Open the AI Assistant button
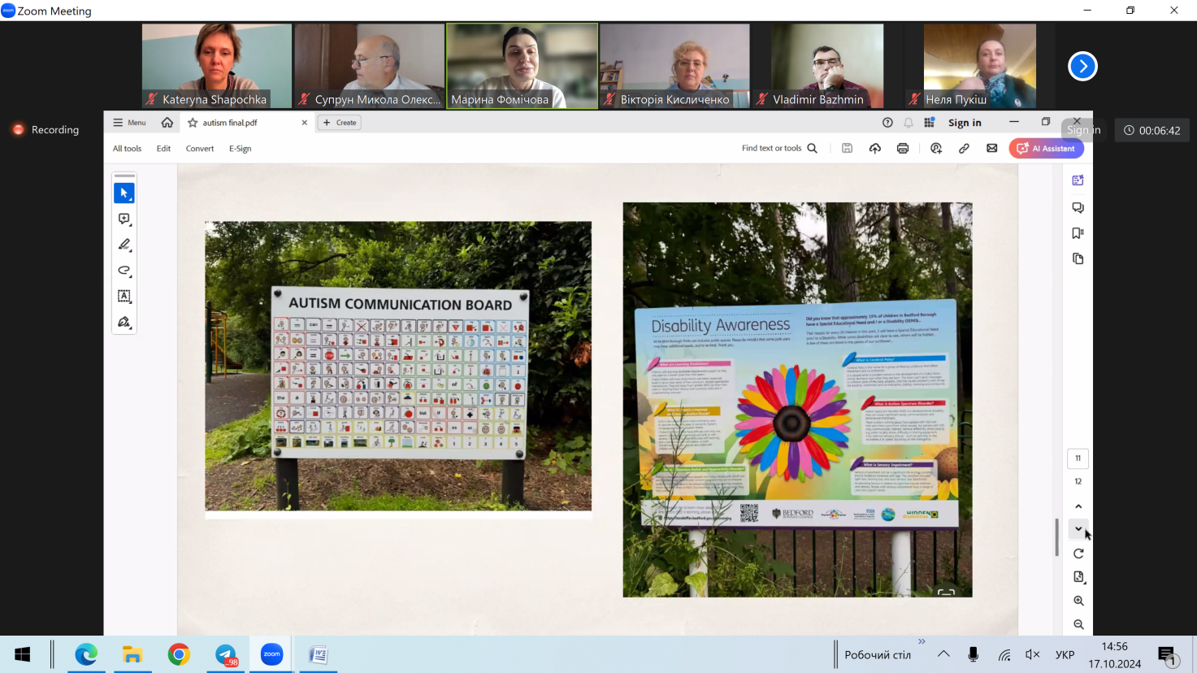 pos(1047,148)
